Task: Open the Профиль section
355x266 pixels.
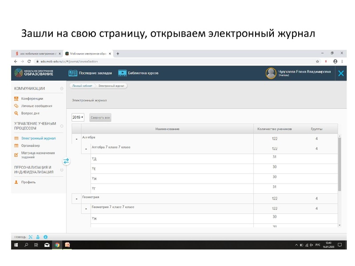Action: tap(29, 182)
